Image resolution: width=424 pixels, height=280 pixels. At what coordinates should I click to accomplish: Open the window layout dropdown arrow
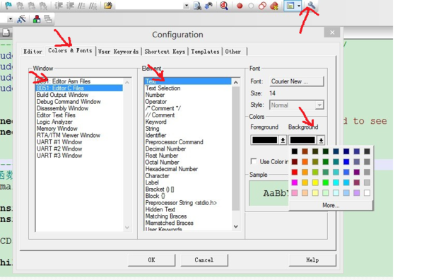click(x=299, y=6)
